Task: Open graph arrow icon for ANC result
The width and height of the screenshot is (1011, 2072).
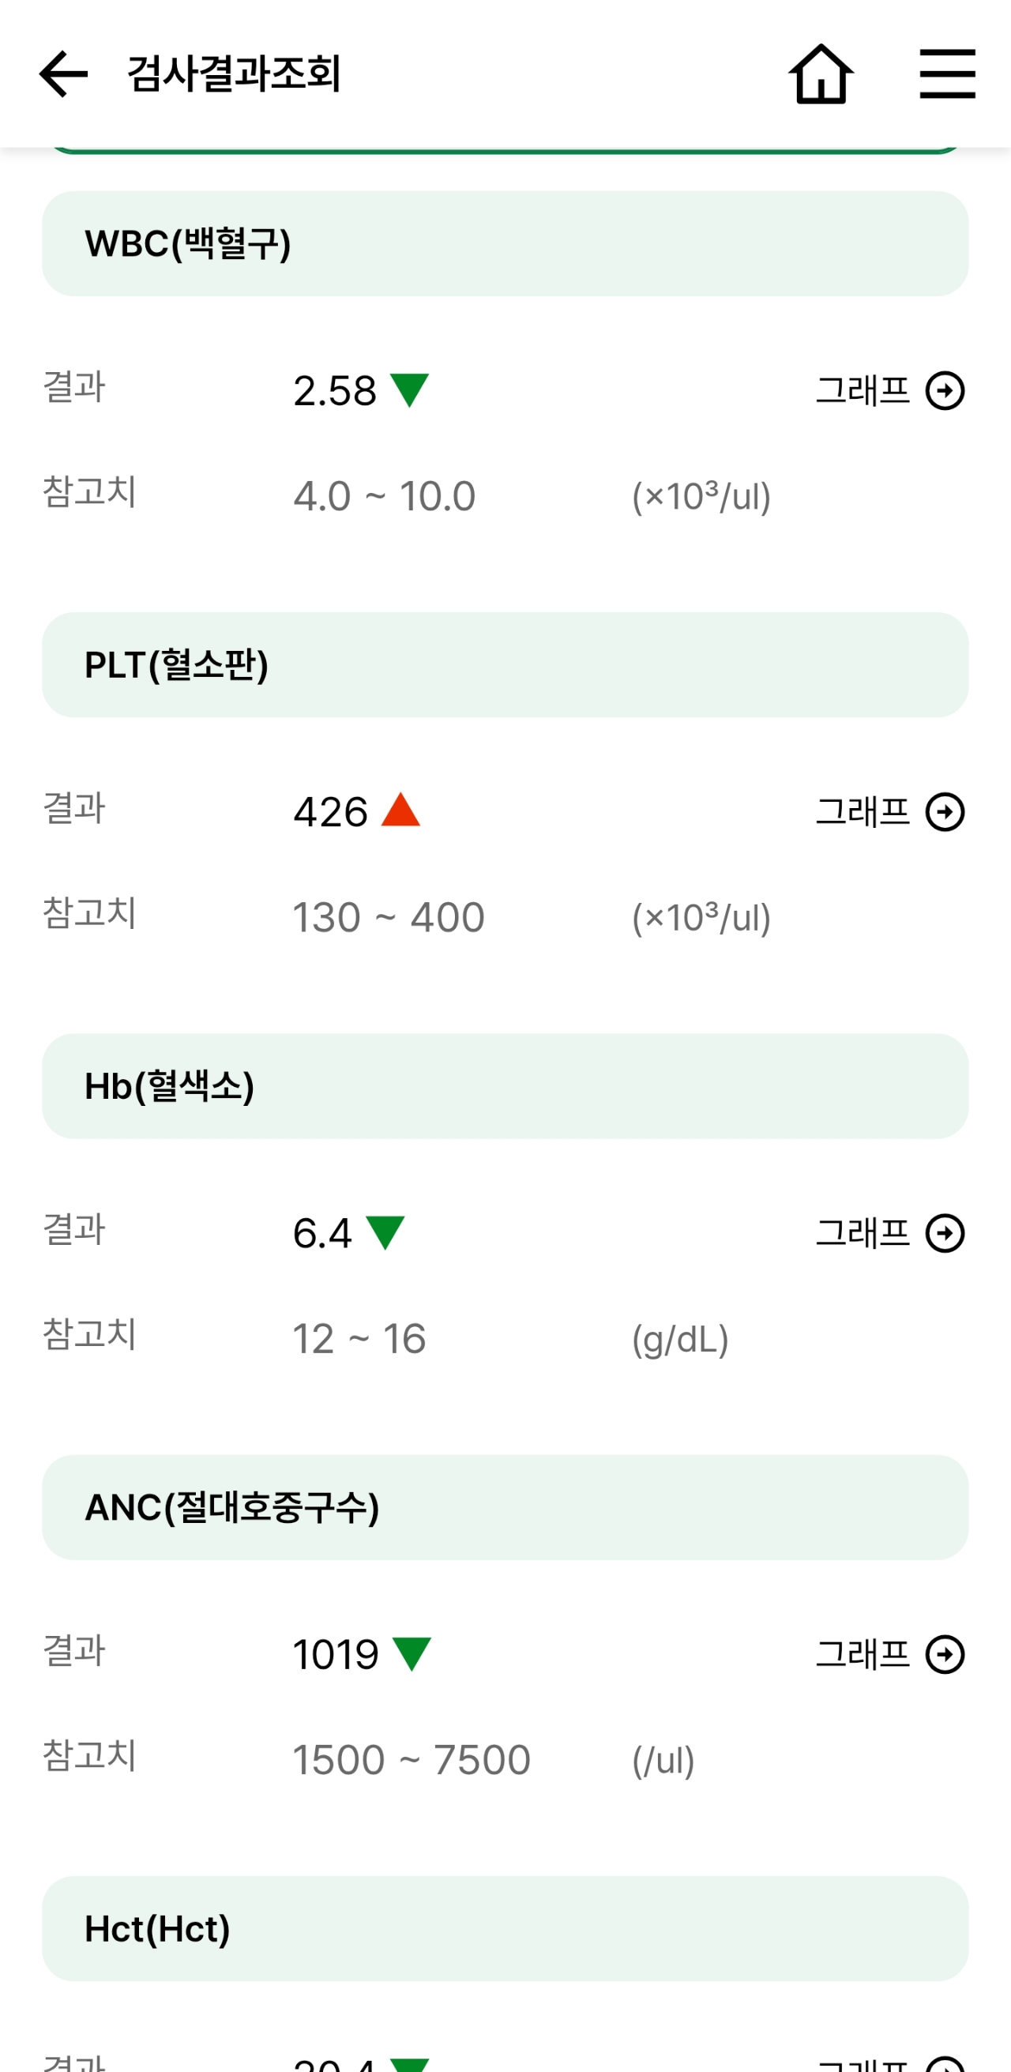Action: coord(945,1655)
